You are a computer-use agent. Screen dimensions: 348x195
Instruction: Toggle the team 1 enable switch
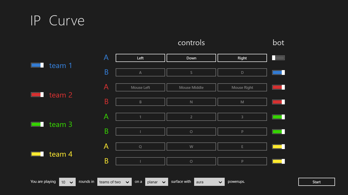[37, 65]
